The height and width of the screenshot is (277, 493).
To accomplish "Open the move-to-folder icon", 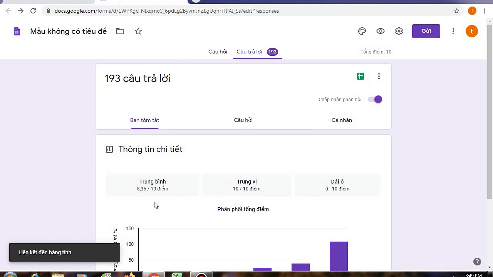I will pos(120,31).
